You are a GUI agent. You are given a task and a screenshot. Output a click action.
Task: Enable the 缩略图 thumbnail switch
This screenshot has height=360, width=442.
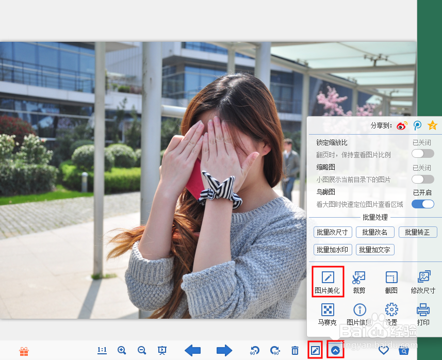422,179
